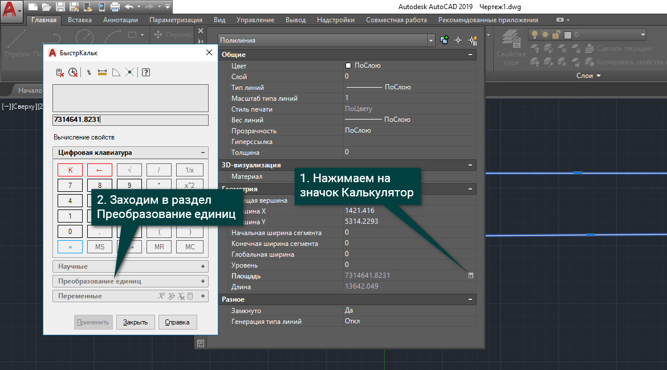The width and height of the screenshot is (667, 370).
Task: Click the Plot printer icon in quick access toolbar
Action: click(x=115, y=7)
